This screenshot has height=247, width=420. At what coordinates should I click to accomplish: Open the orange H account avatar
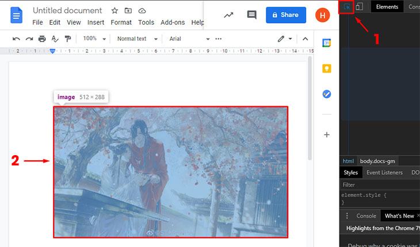click(323, 16)
